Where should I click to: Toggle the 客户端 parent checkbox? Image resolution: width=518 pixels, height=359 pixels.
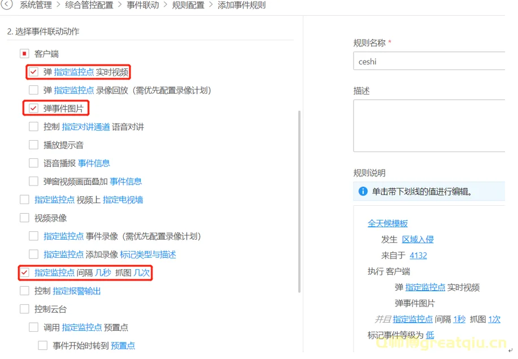click(x=24, y=54)
